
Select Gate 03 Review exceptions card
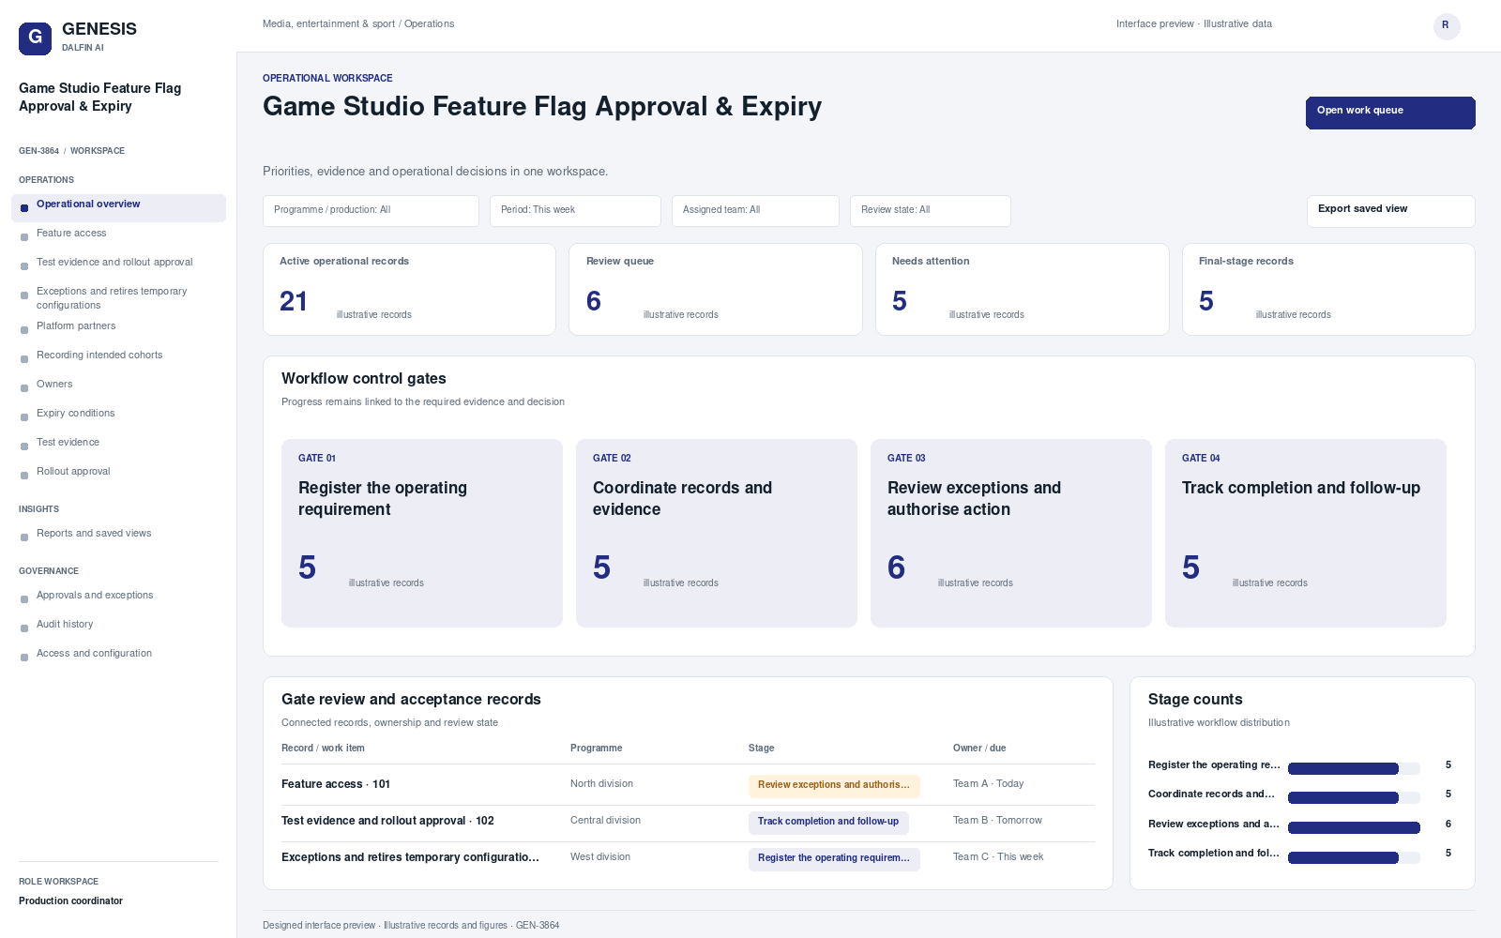[1011, 533]
